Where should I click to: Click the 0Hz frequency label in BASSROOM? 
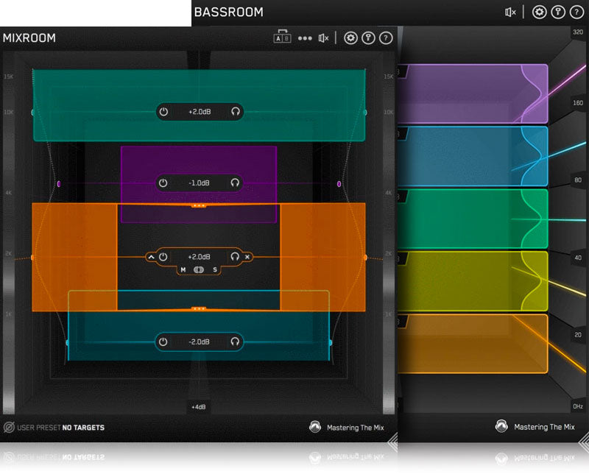(578, 406)
